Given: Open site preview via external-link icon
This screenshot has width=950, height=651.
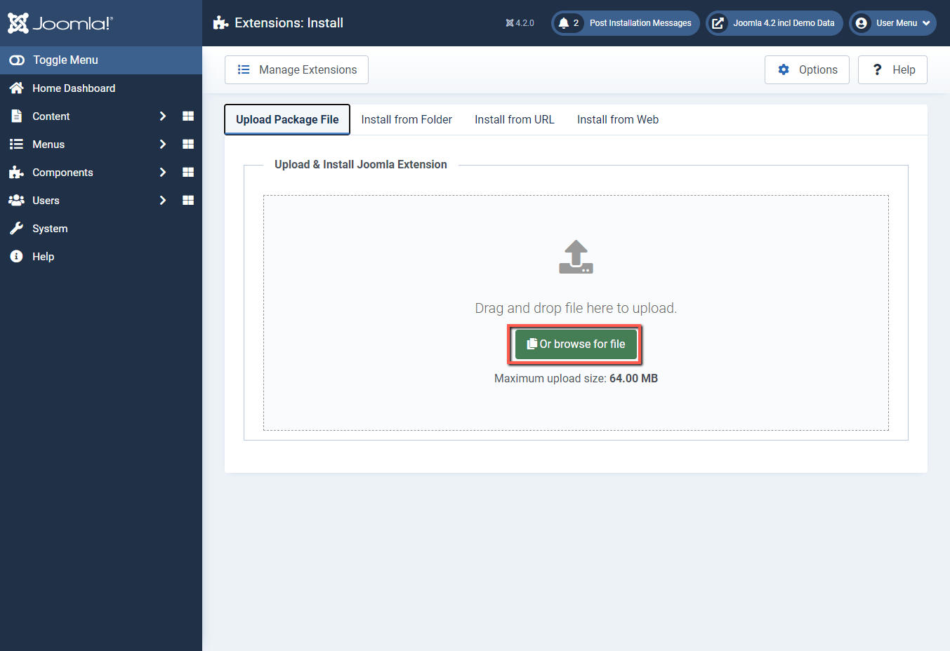Looking at the screenshot, I should point(718,22).
